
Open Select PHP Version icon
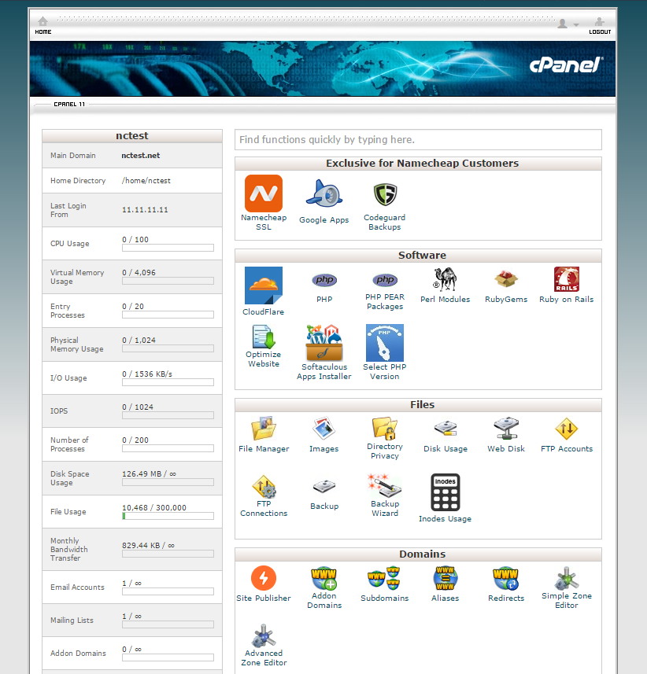[385, 343]
